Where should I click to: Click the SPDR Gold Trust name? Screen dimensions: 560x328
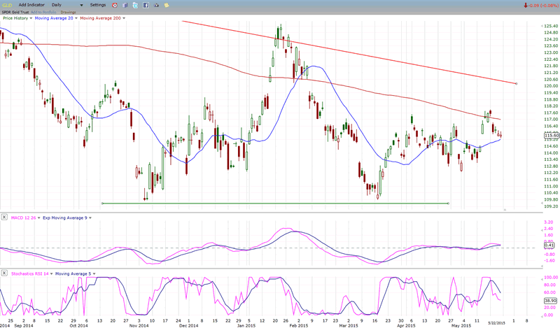click(15, 12)
